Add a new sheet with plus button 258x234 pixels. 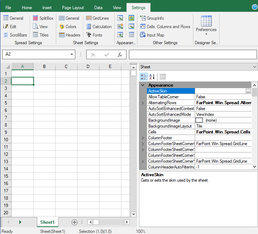click(75, 222)
